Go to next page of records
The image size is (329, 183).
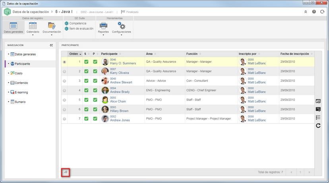309,172
